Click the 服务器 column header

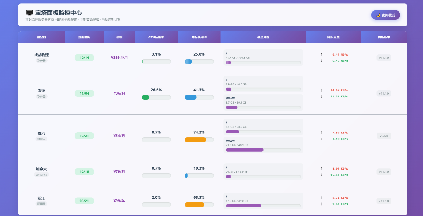coord(41,37)
